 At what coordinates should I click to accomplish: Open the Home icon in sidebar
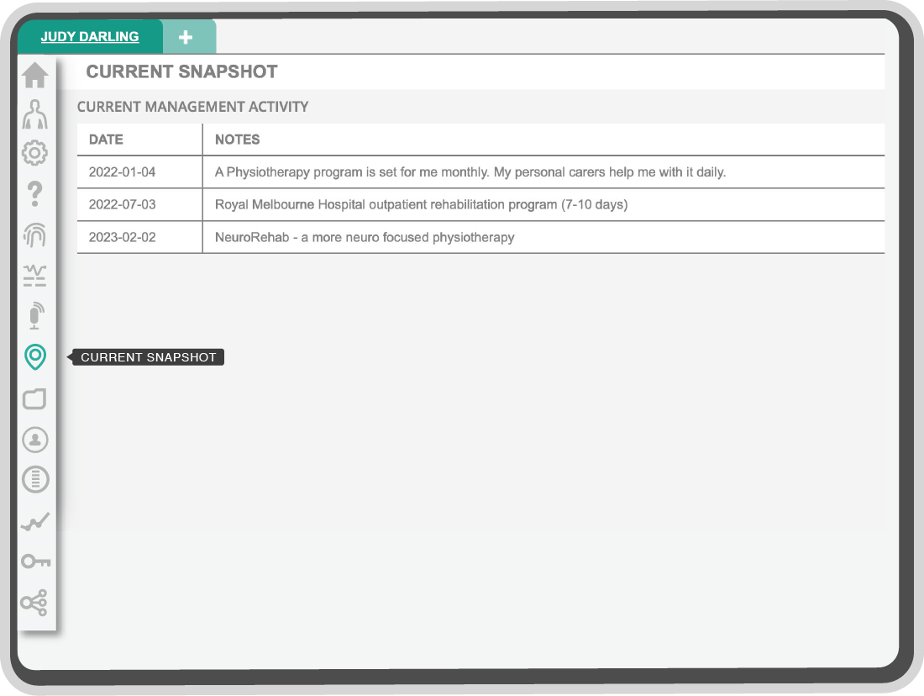pyautogui.click(x=34, y=75)
